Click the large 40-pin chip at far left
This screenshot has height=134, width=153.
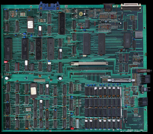click(8, 49)
